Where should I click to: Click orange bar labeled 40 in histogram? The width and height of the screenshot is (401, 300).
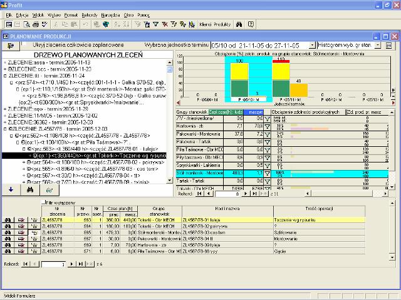coord(299,90)
